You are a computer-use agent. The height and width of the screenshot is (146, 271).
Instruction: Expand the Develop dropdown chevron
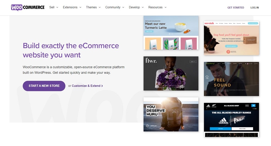pos(143,7)
